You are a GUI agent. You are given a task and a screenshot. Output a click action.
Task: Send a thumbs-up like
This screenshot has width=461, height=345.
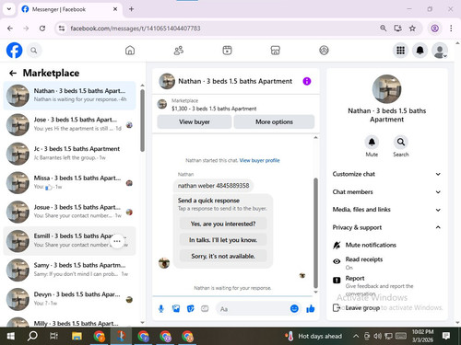pyautogui.click(x=311, y=309)
